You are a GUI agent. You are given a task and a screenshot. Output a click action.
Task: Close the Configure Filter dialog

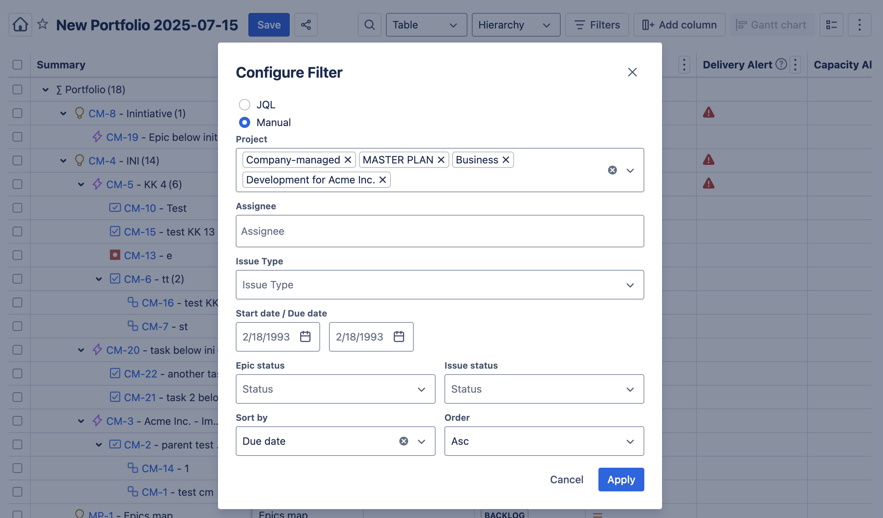pyautogui.click(x=632, y=72)
